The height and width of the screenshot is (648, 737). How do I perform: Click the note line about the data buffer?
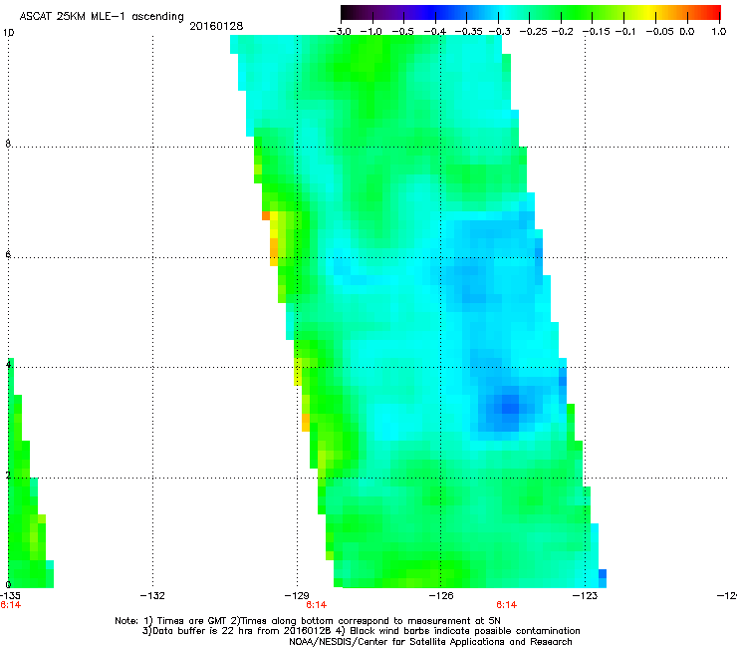(361, 631)
